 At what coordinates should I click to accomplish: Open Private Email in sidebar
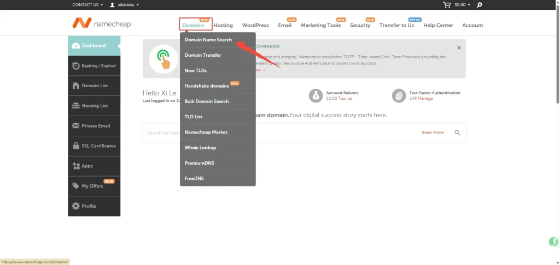(94, 126)
